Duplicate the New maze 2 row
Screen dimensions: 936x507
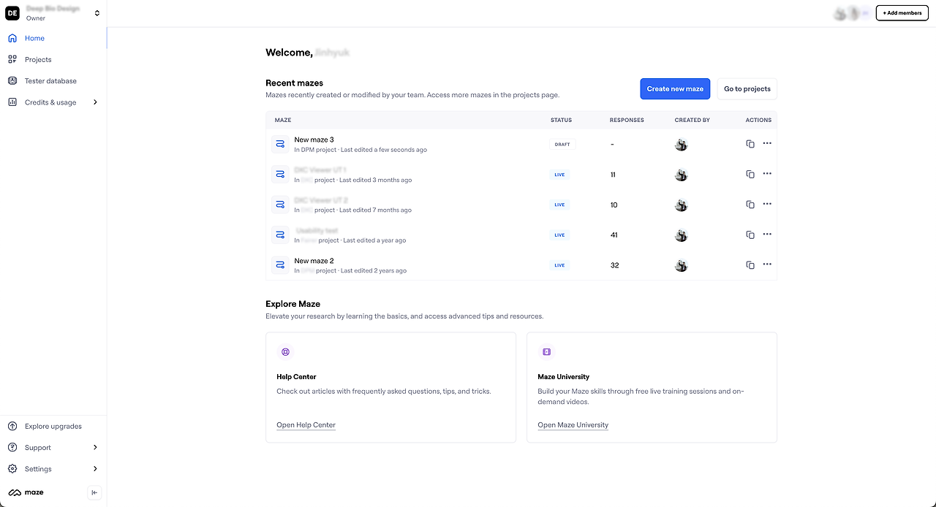750,265
